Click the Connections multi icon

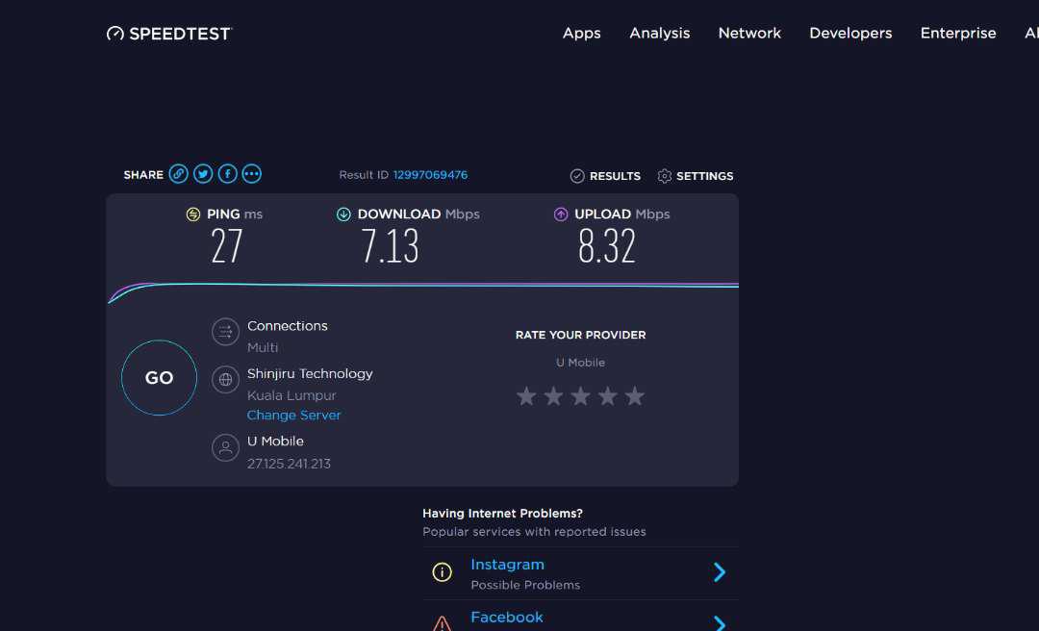tap(225, 332)
